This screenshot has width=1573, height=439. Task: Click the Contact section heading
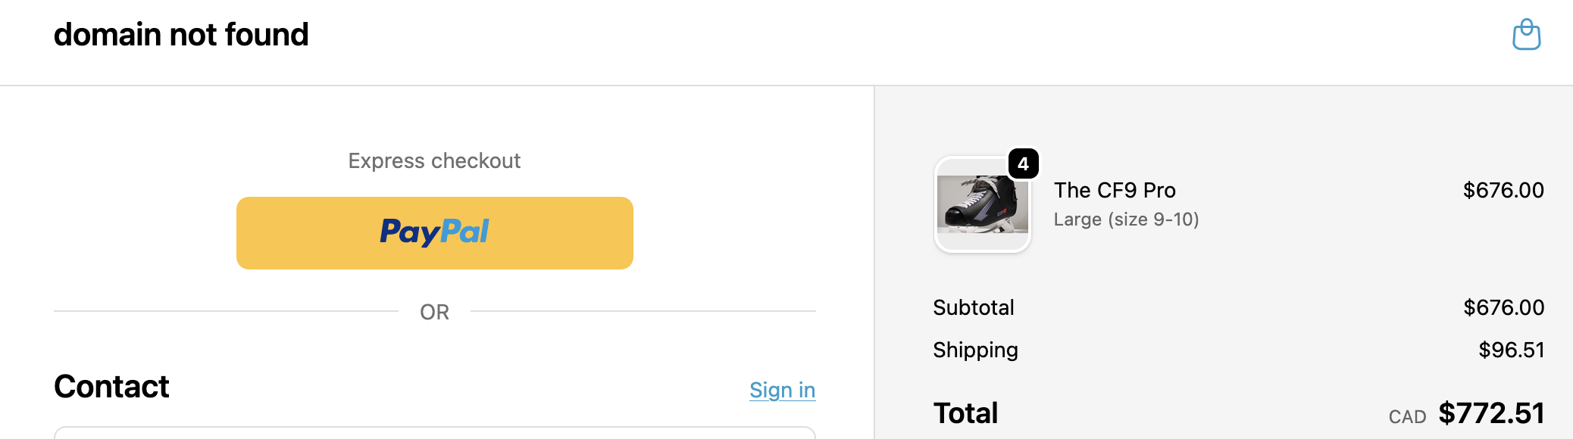pyautogui.click(x=111, y=387)
